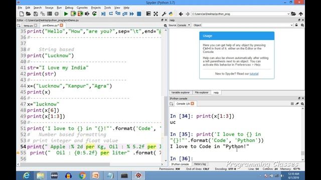Image resolution: width=321 pixels, height=180 pixels.
Task: Open the code cell list icon
Action: [50, 14]
